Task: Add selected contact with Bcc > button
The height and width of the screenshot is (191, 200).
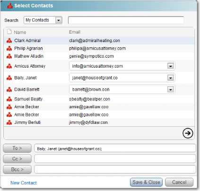Action: click(x=17, y=169)
